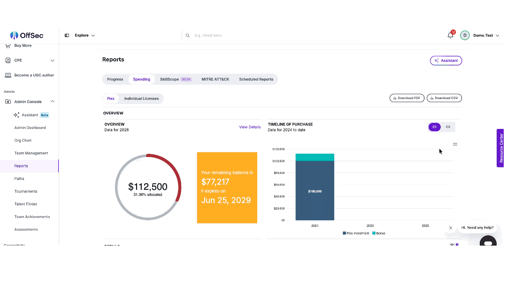The image size is (507, 285).
Task: Select the Flex spending view
Action: (x=111, y=98)
